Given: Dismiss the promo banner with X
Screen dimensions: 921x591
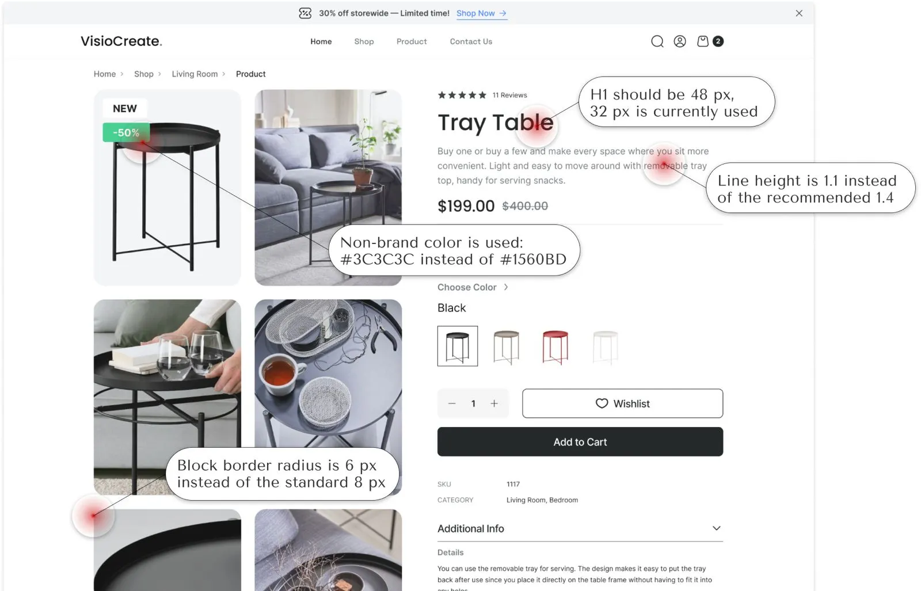Looking at the screenshot, I should tap(799, 13).
